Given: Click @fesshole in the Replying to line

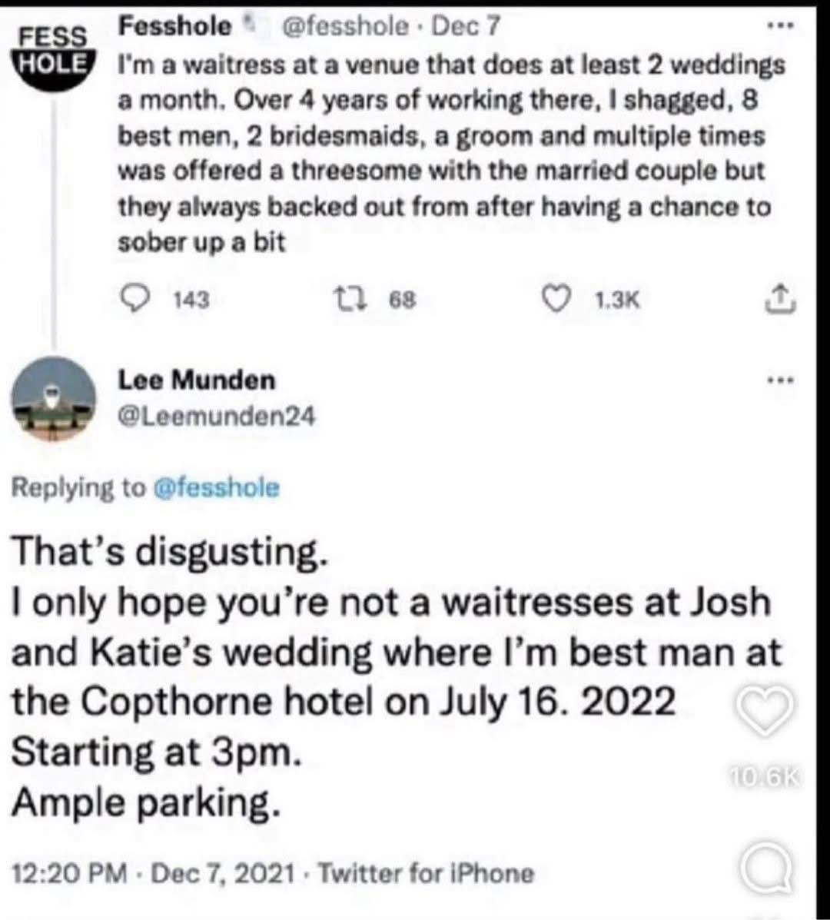Looking at the screenshot, I should 217,487.
